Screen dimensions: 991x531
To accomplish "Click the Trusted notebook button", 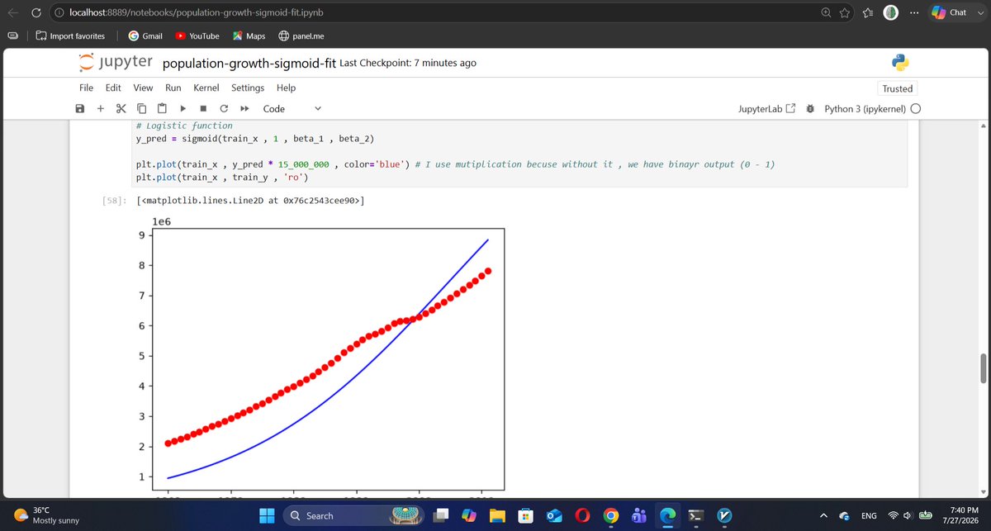I will click(x=897, y=88).
